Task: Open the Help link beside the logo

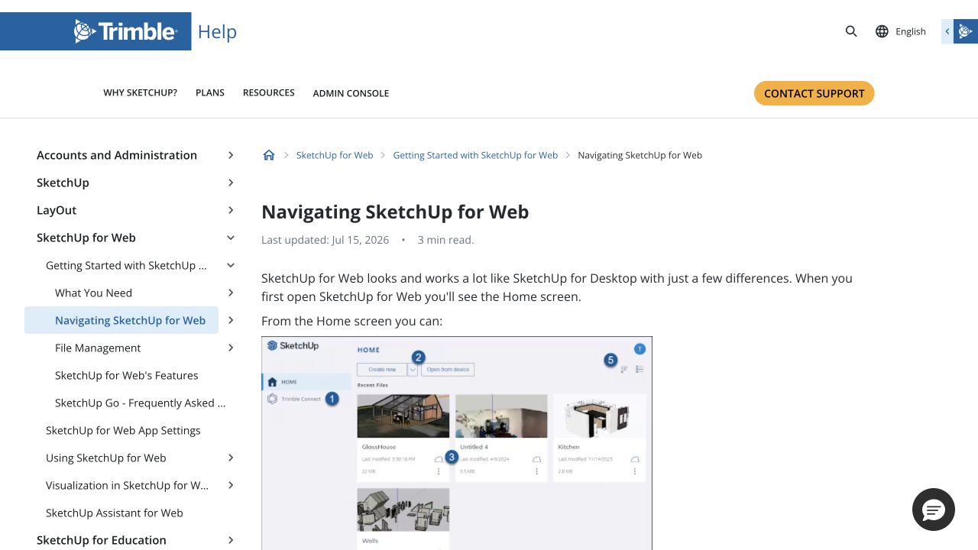Action: (x=217, y=31)
